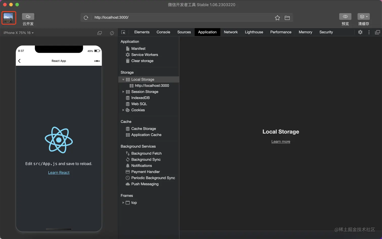Collapse the Local Storage tree
Screen dimensions: 382x239
point(123,79)
